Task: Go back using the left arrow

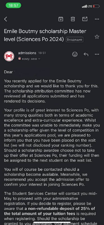Action: tap(6, 19)
